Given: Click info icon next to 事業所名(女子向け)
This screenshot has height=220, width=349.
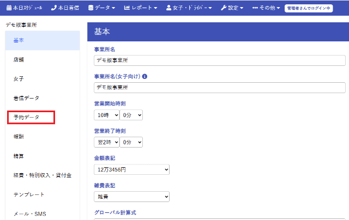Looking at the screenshot, I should [x=145, y=76].
